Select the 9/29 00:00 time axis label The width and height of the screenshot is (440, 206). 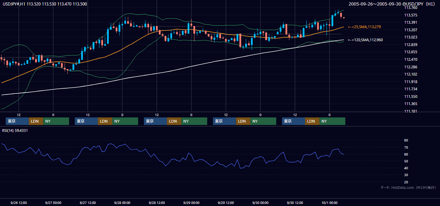click(191, 203)
